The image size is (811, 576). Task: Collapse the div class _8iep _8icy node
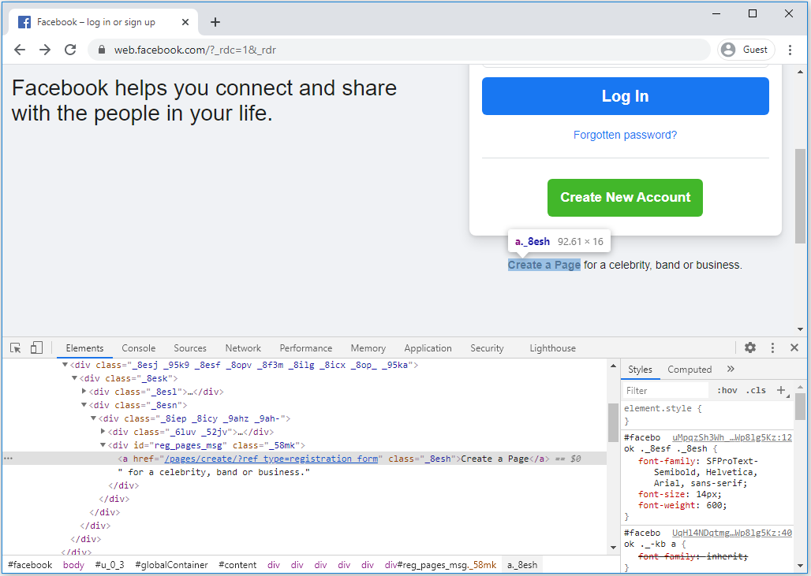tap(94, 418)
